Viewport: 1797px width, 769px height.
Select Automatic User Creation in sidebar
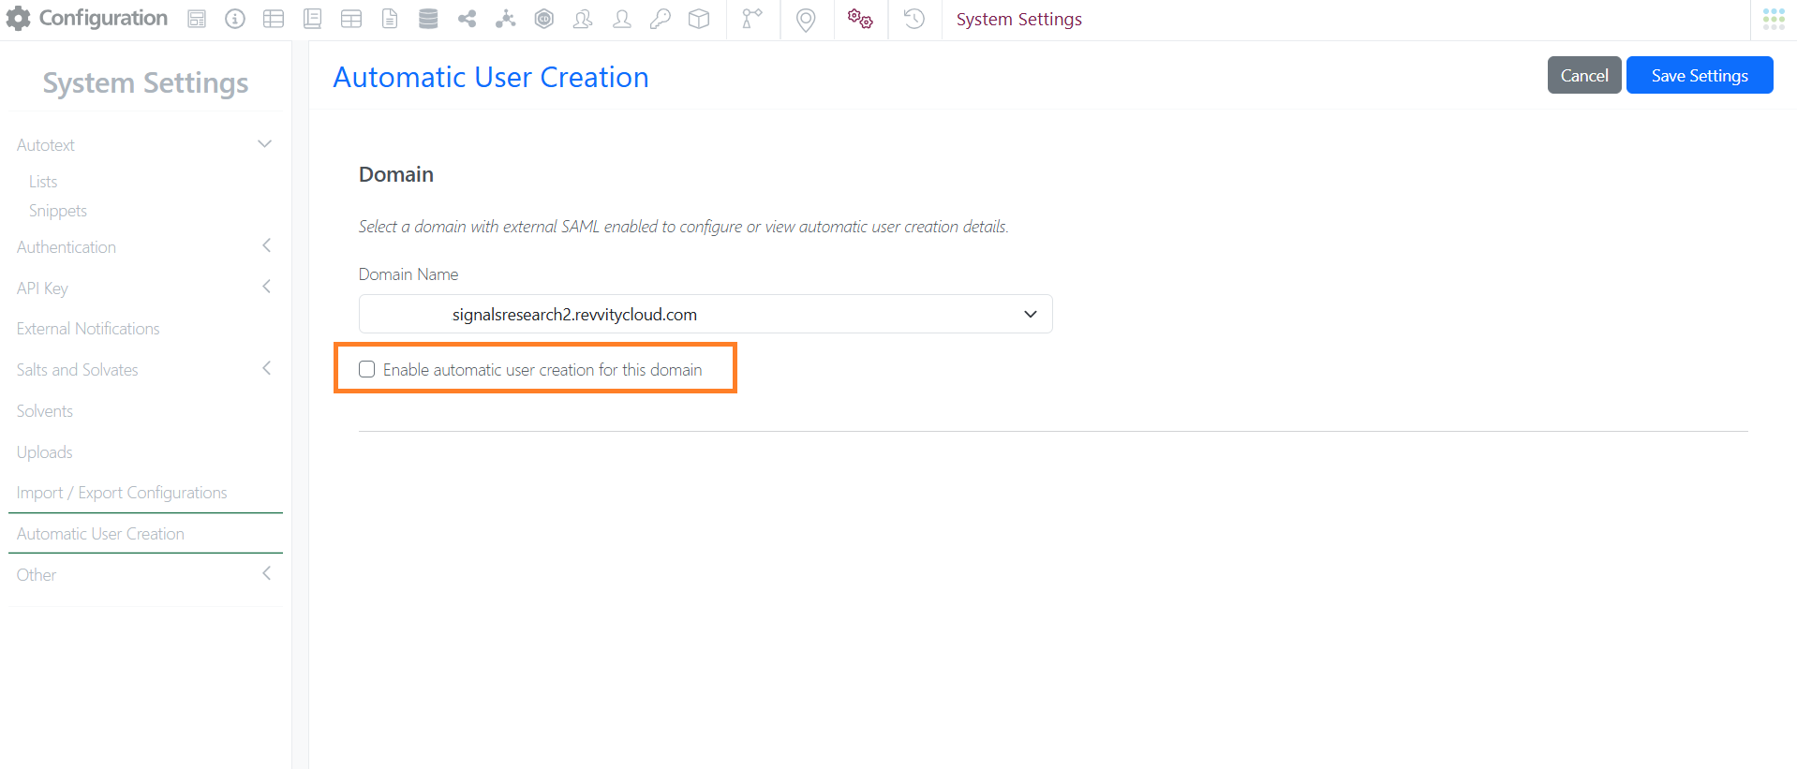[100, 534]
